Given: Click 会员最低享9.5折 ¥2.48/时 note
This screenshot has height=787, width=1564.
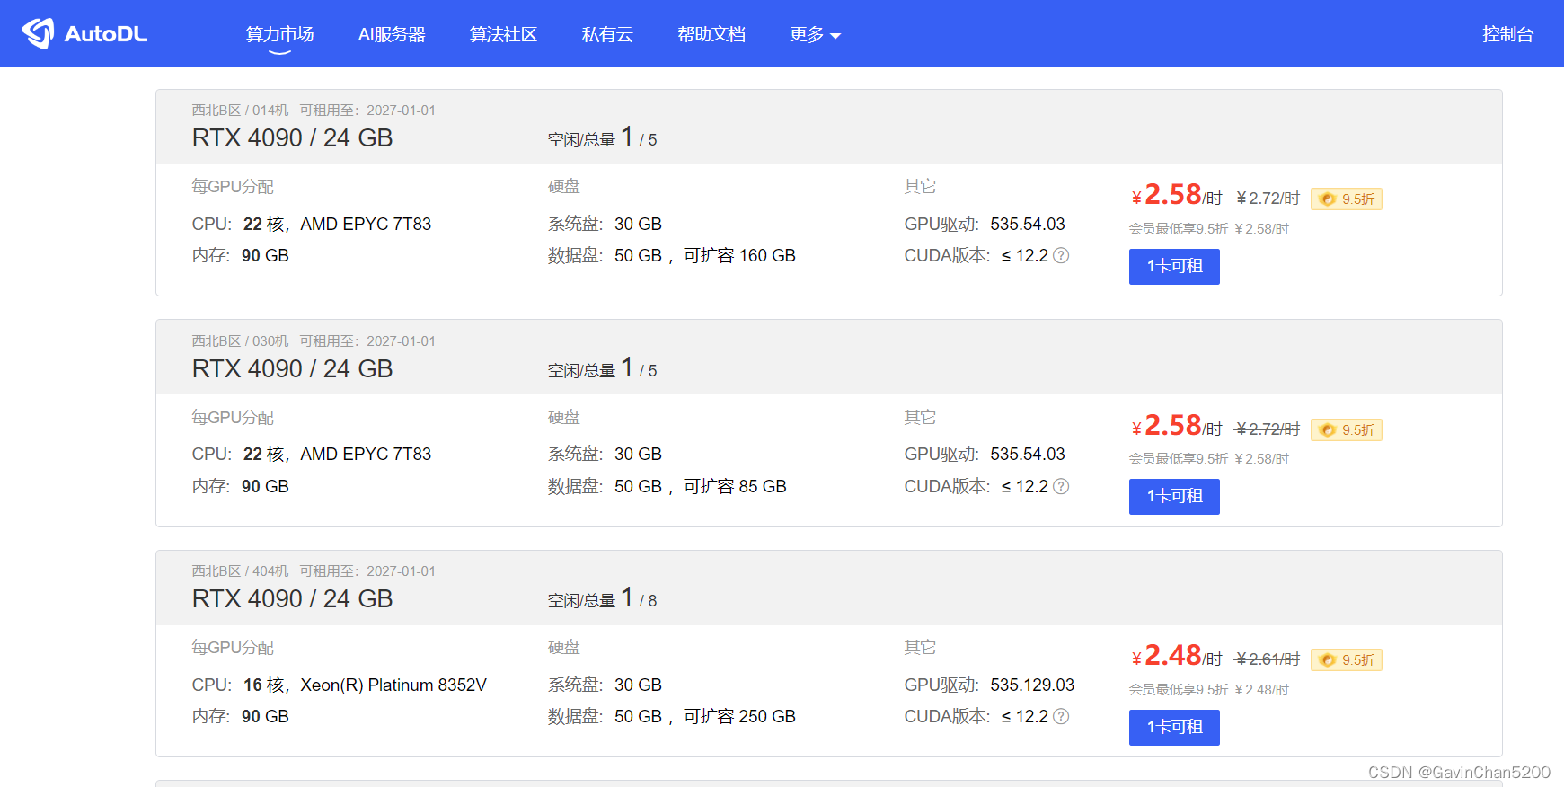Looking at the screenshot, I should pos(1208,690).
